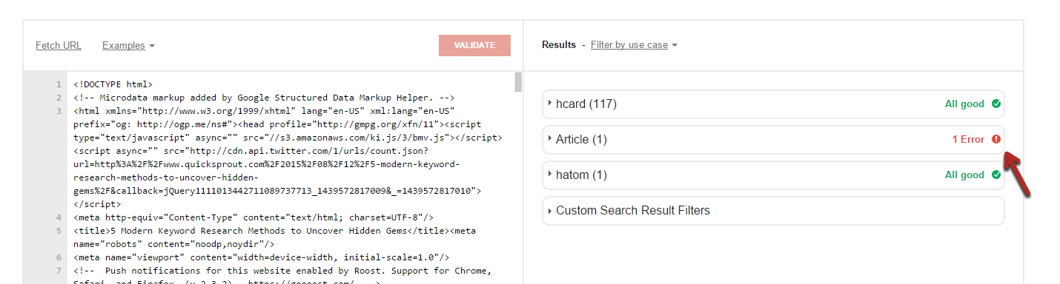Click the VALIDATE button
The width and height of the screenshot is (1060, 284).
[x=474, y=45]
